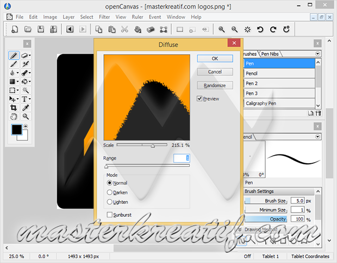Select Darken mode radio button
Image resolution: width=337 pixels, height=263 pixels.
tap(109, 193)
